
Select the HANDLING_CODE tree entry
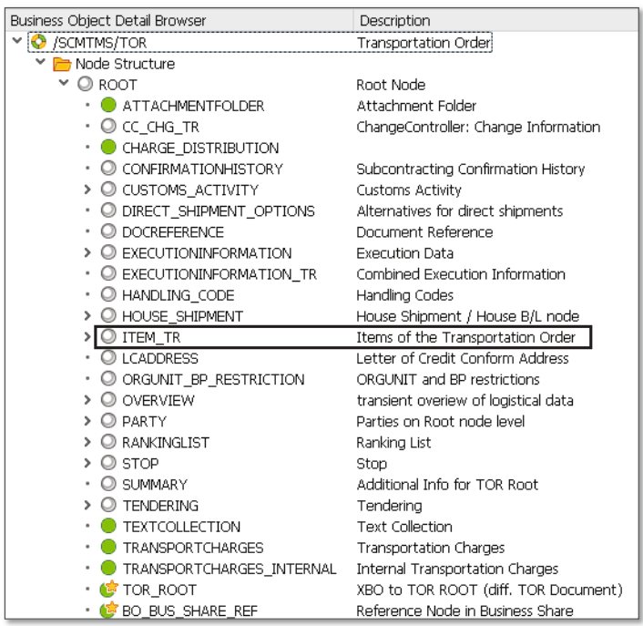tap(178, 295)
